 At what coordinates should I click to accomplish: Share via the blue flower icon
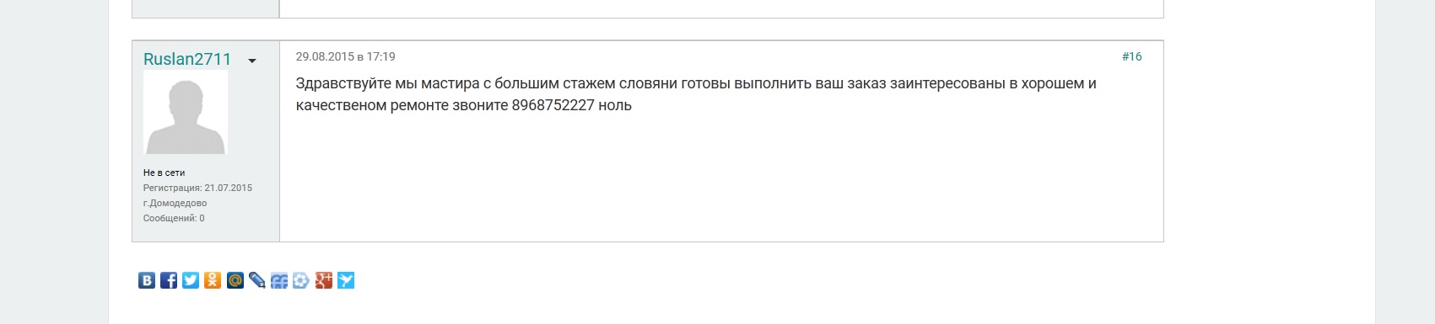pyautogui.click(x=301, y=280)
